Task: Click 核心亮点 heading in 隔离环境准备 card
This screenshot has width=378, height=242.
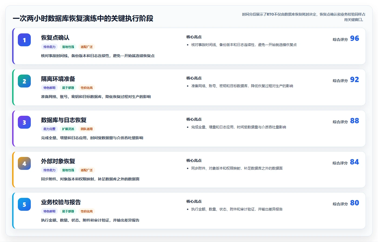Action: [x=194, y=78]
